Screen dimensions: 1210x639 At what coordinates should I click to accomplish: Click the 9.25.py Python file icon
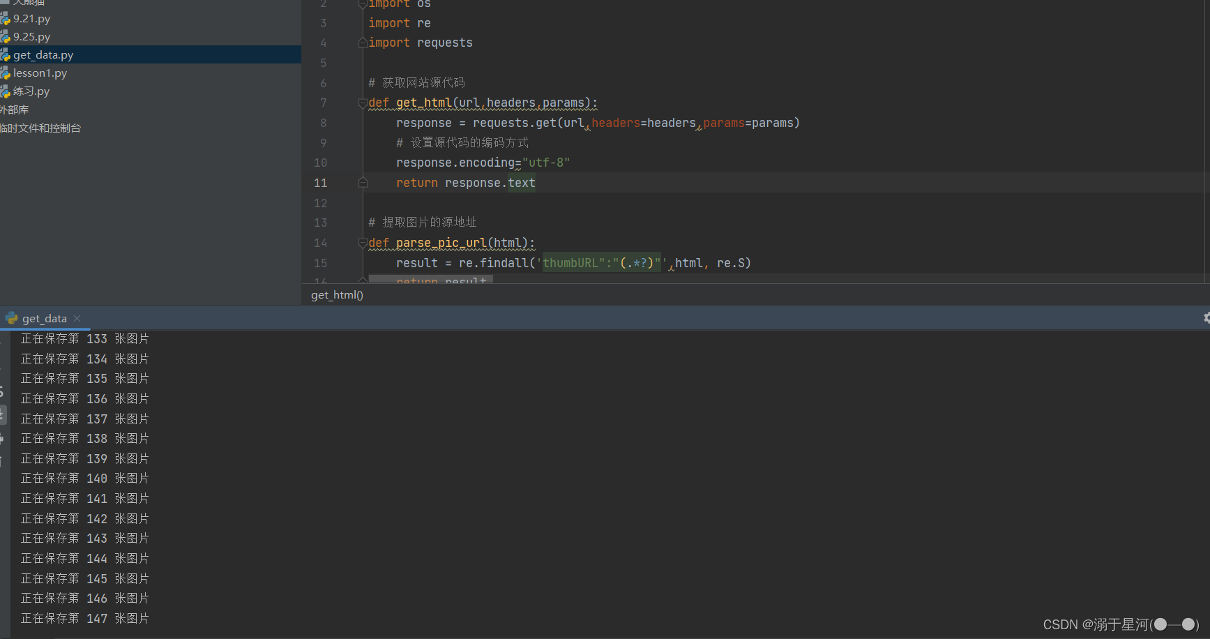point(7,36)
